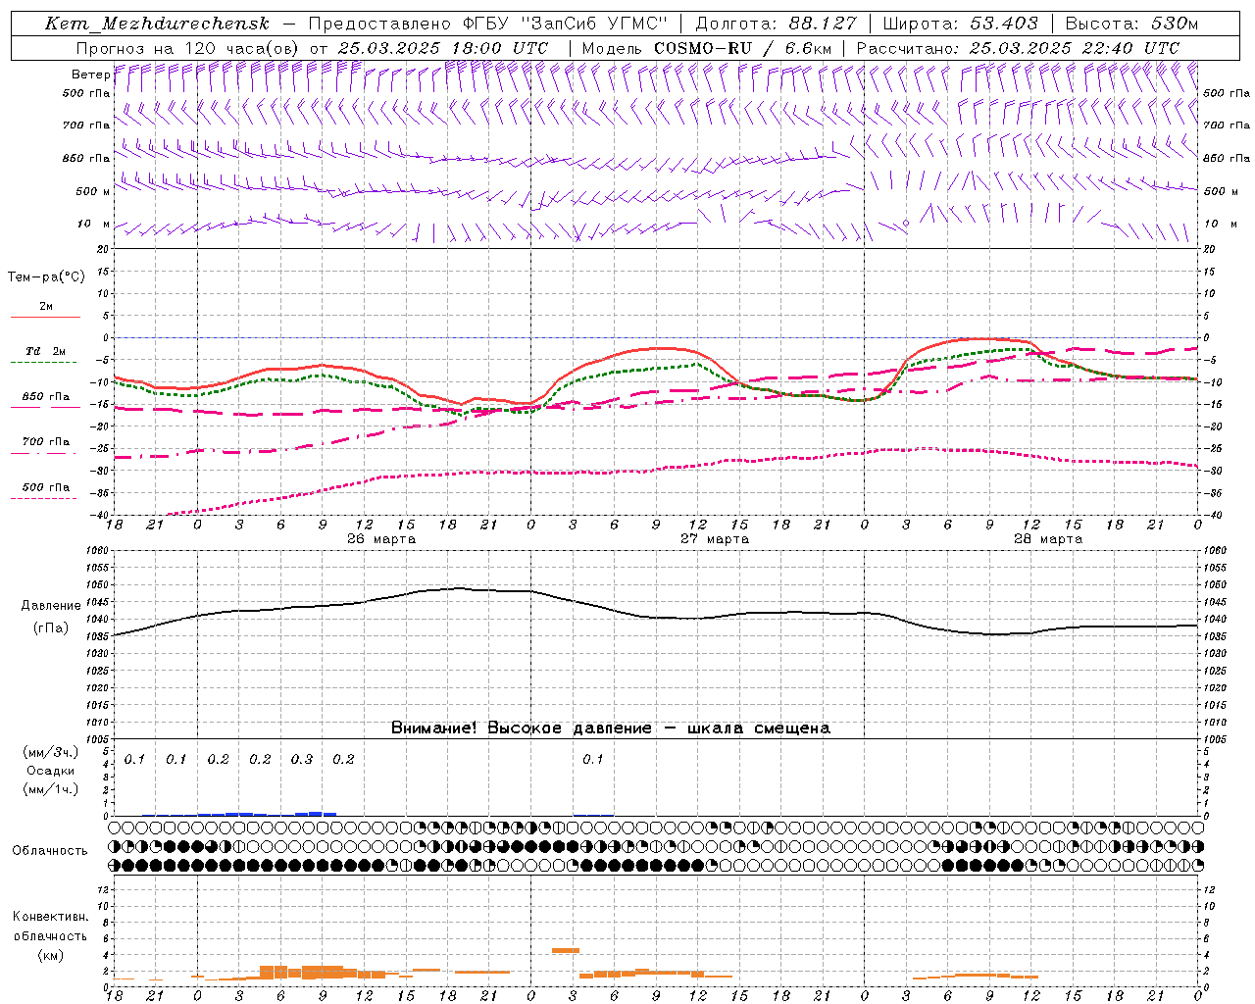Select the computed timestamp Рассчитано: 25.03.2025 22:40 UTC
The image size is (1255, 1004).
(x=1018, y=48)
